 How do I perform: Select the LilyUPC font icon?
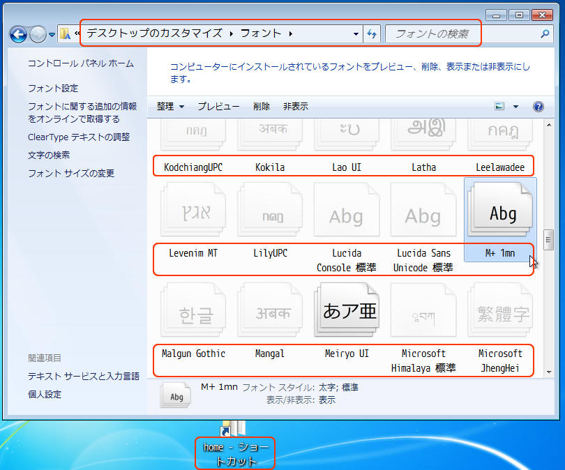pyautogui.click(x=270, y=210)
